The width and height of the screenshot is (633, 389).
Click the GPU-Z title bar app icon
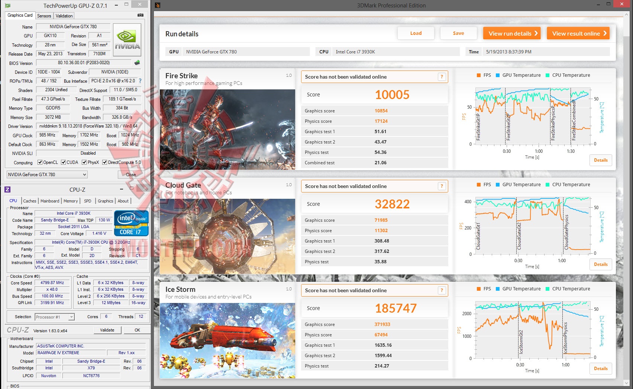[7, 6]
